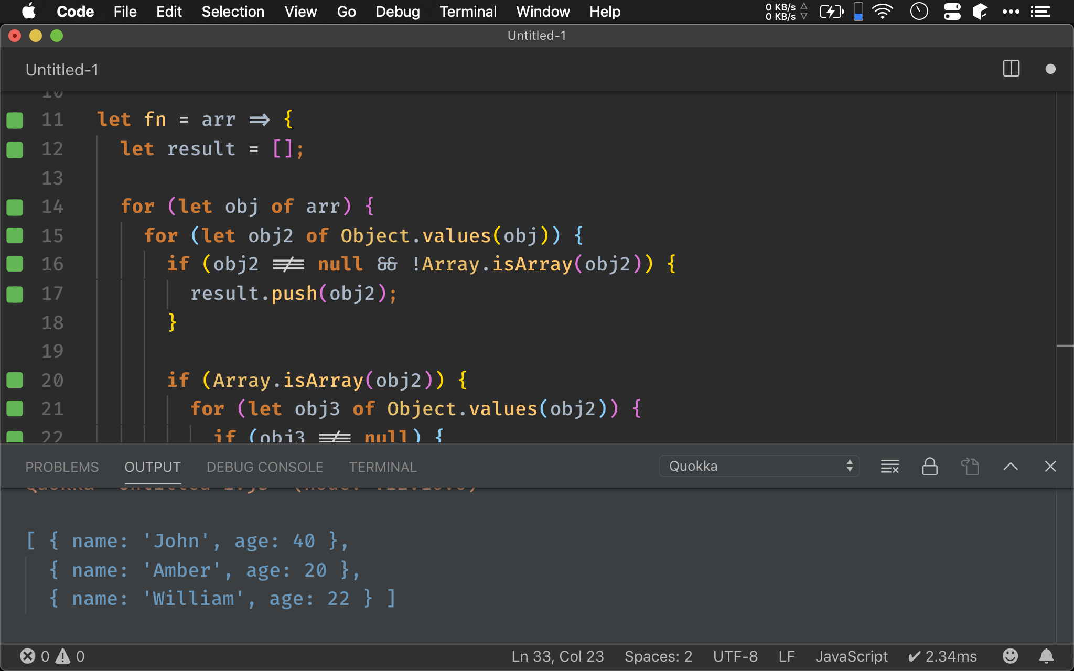Viewport: 1074px width, 671px height.
Task: Select the Untitled-1 editor tab
Action: [62, 70]
